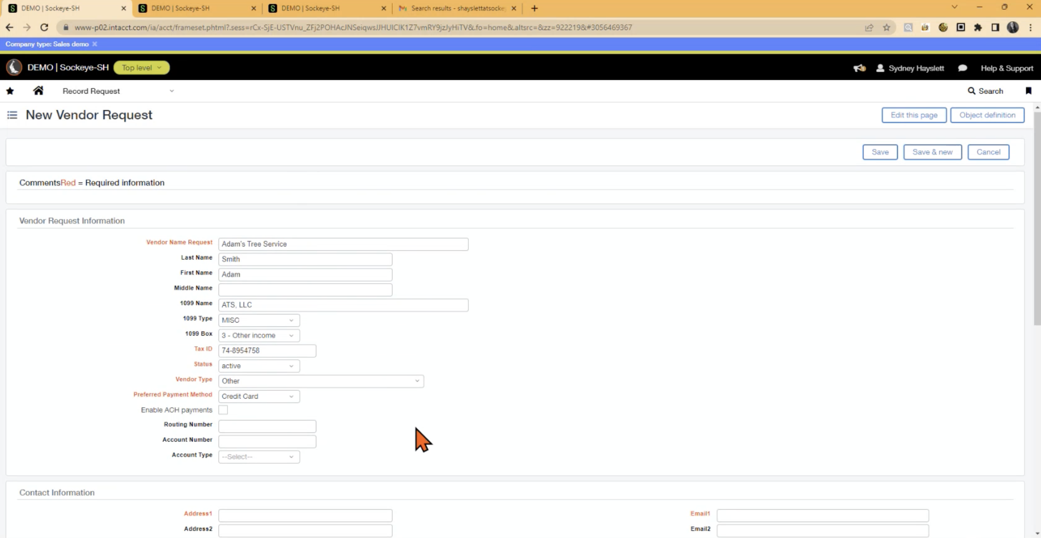Click the Object definition button
1041x538 pixels.
pyautogui.click(x=987, y=115)
